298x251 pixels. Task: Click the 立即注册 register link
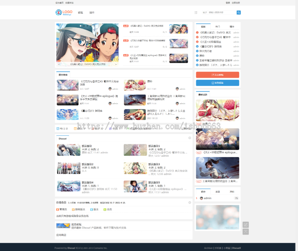click(236, 3)
